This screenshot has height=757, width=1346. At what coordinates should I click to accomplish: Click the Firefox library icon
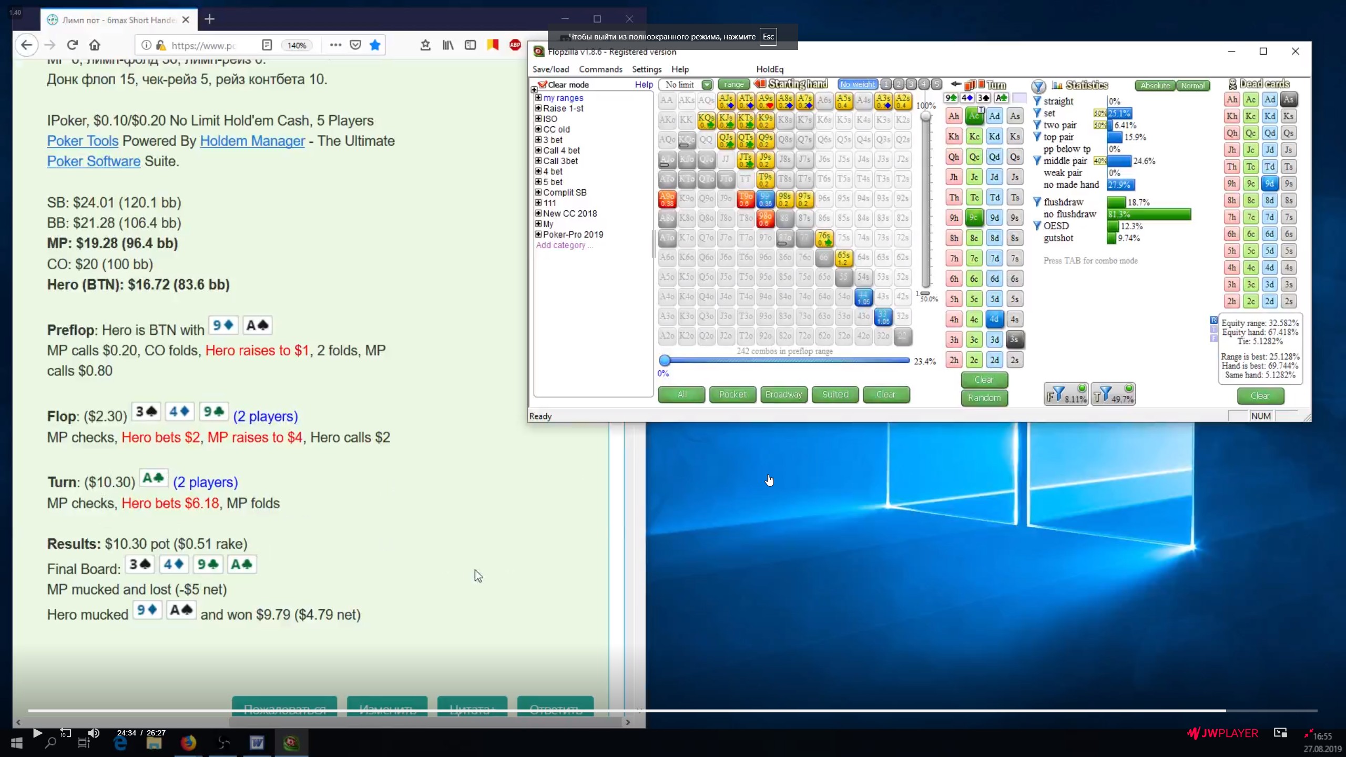[448, 45]
